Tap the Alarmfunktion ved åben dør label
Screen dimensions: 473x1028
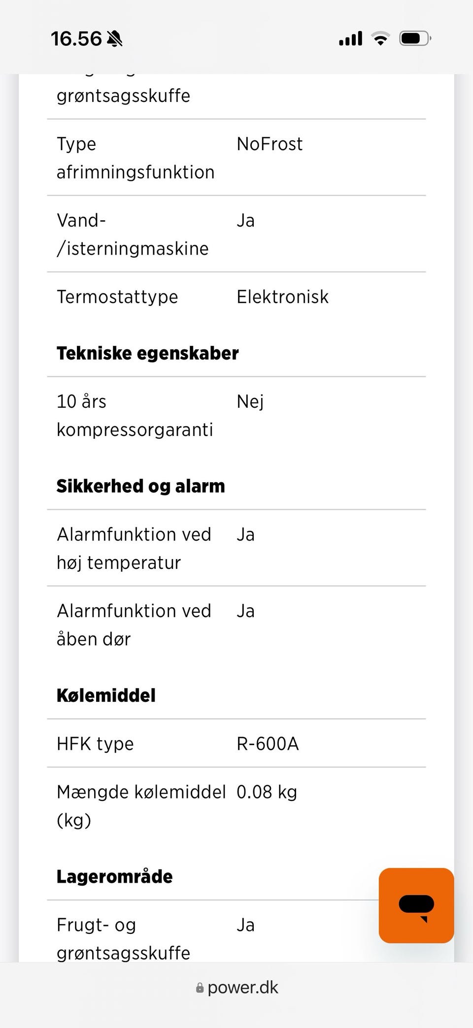click(x=134, y=625)
